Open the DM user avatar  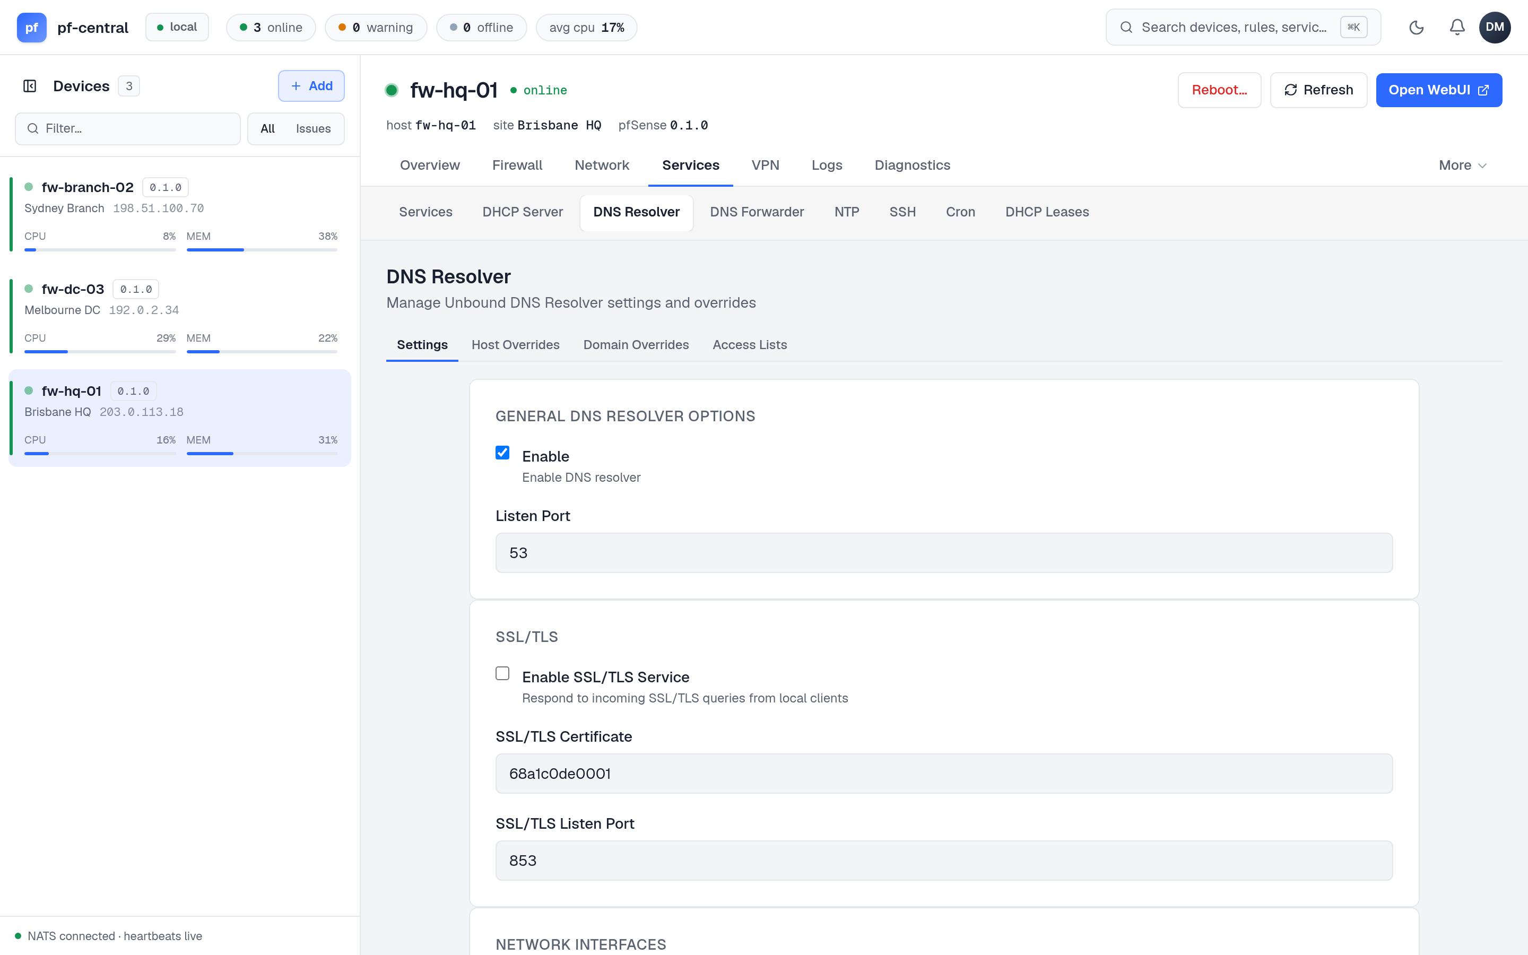coord(1495,27)
